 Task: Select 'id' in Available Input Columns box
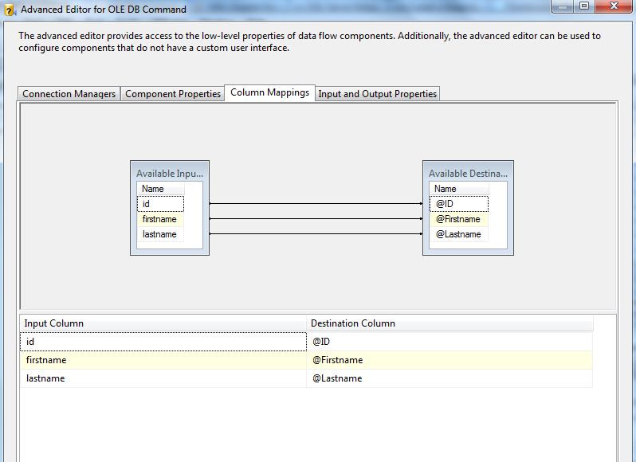point(160,204)
